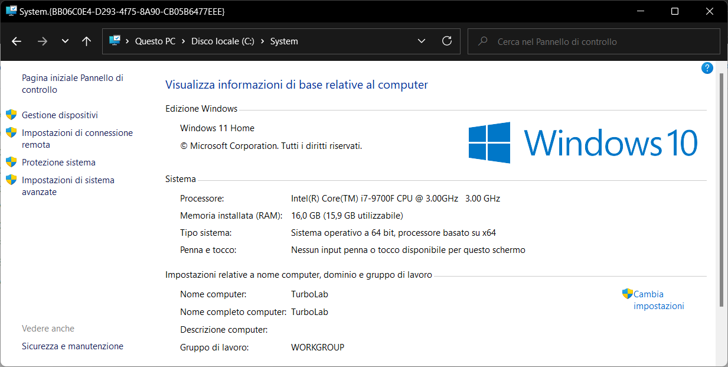This screenshot has height=367, width=728.
Task: Click the Nessun input penna o tocco text
Action: (408, 250)
